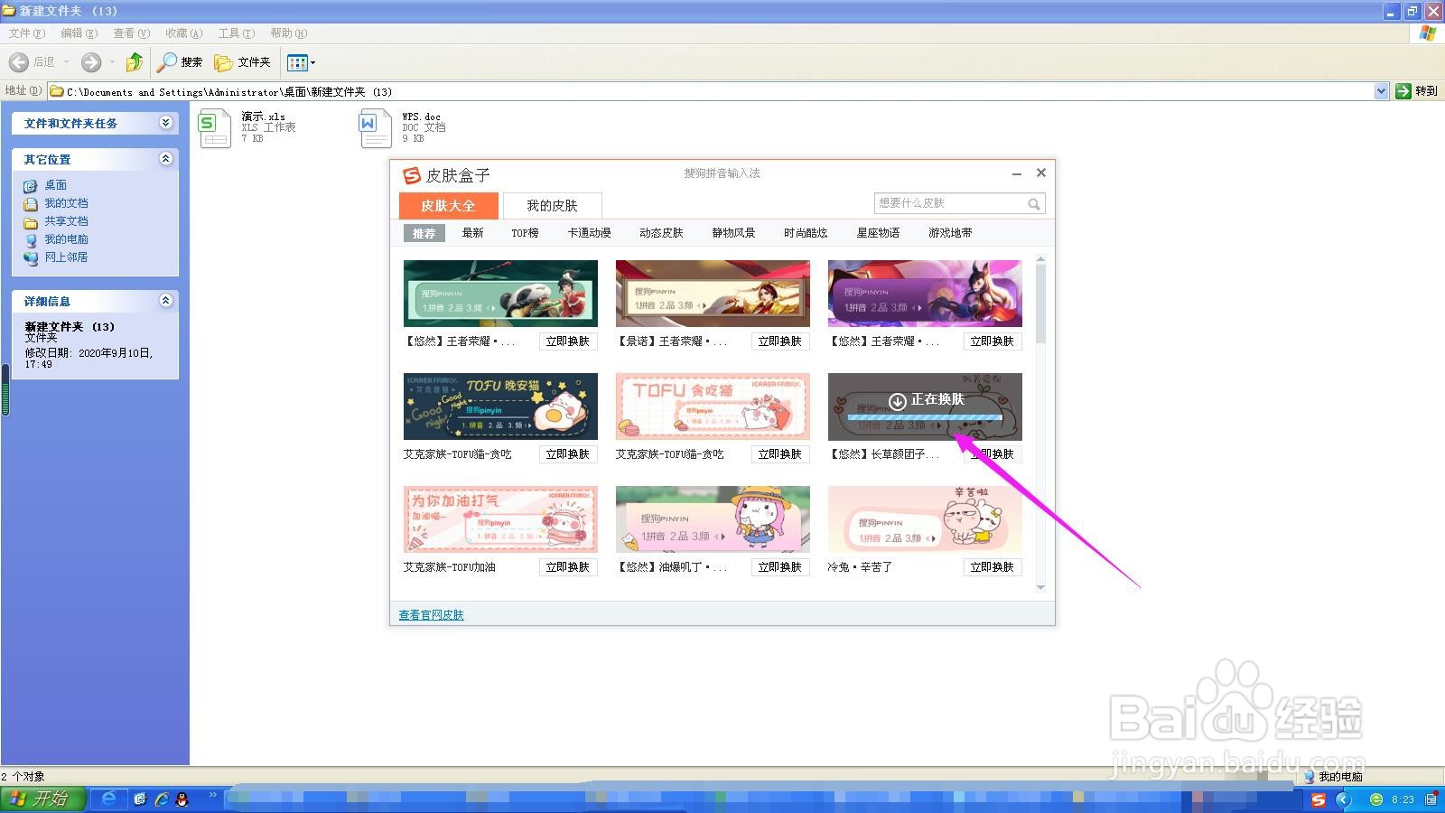Click the TOFU晚安猫 skin thumbnail
Screen dimensions: 1445x813
pyautogui.click(x=500, y=406)
